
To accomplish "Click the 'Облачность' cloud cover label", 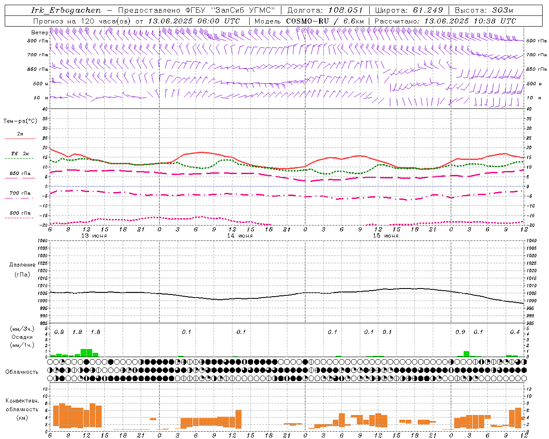I will [22, 372].
